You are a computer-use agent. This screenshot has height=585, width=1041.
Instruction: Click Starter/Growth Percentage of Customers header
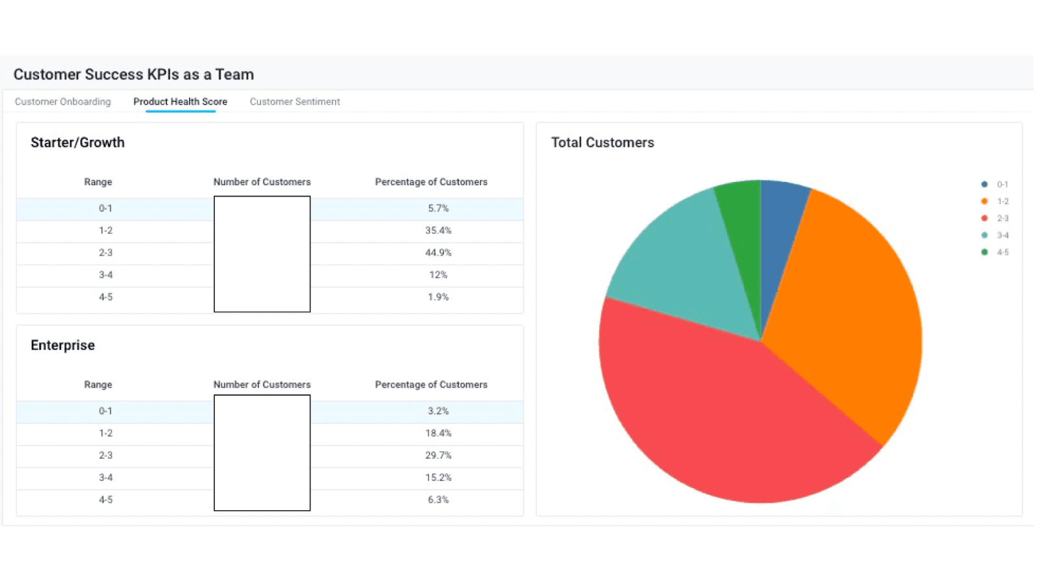[x=431, y=182]
